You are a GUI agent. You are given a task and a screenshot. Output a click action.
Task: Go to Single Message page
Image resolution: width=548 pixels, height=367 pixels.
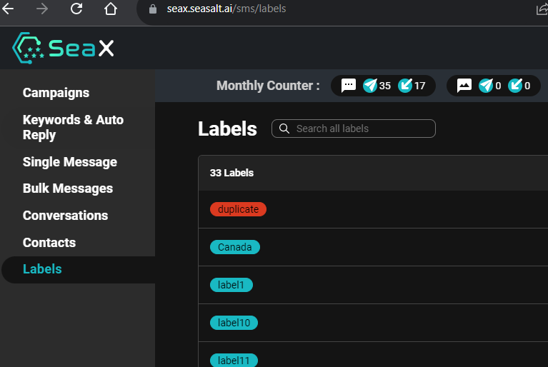pos(70,162)
